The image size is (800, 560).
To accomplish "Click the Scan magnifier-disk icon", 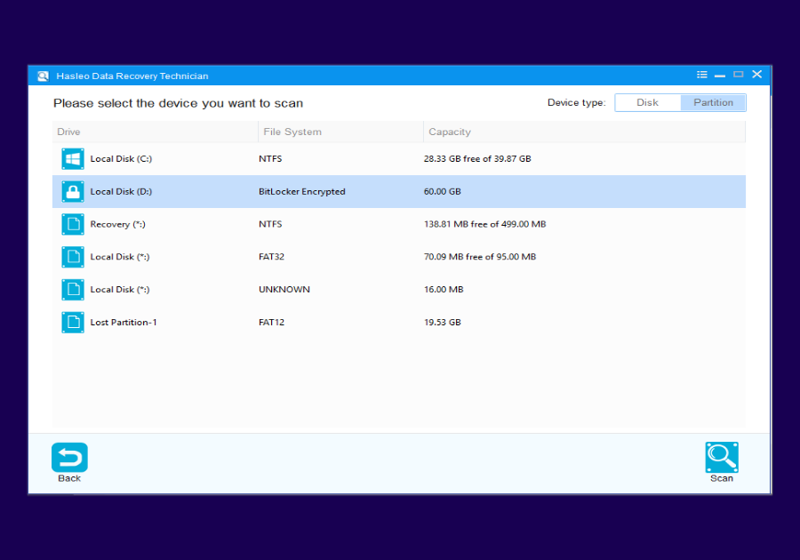I will [x=721, y=456].
